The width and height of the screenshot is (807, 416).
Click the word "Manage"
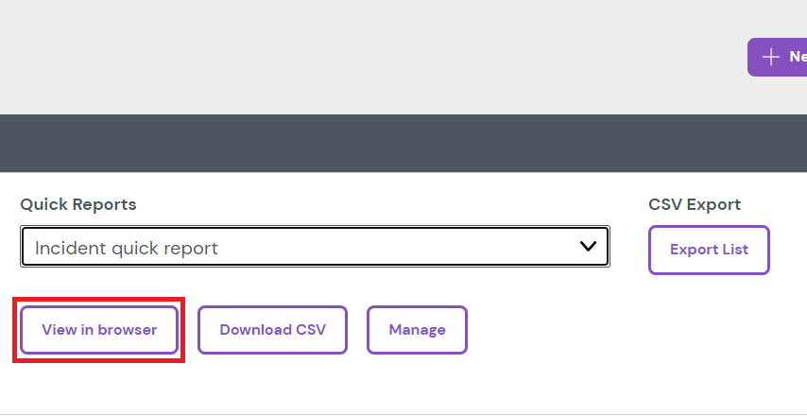tap(417, 330)
